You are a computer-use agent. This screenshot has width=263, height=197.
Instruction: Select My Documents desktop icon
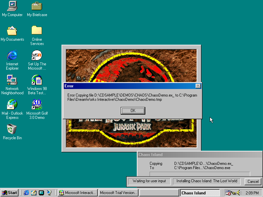click(12, 33)
